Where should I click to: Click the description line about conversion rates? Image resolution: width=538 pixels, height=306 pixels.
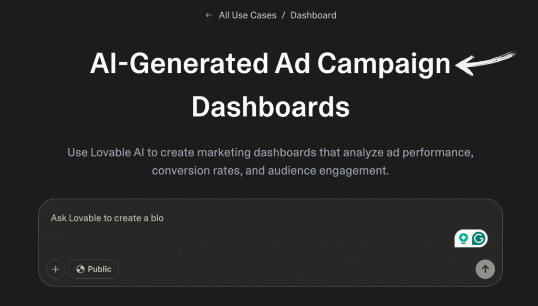tap(271, 170)
